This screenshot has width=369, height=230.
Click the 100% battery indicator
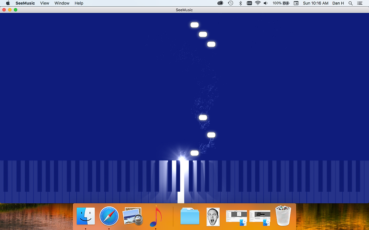(x=281, y=3)
